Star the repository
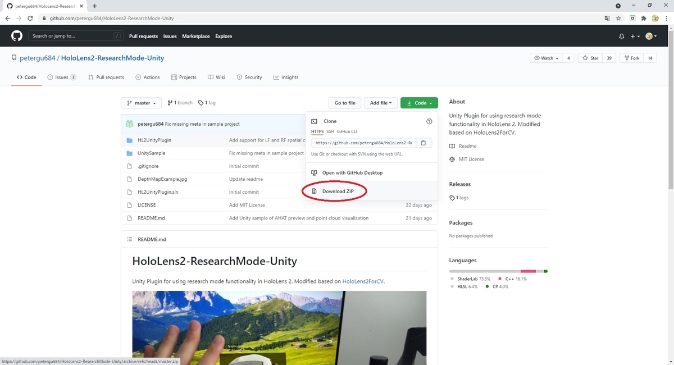This screenshot has width=674, height=365. [x=590, y=58]
